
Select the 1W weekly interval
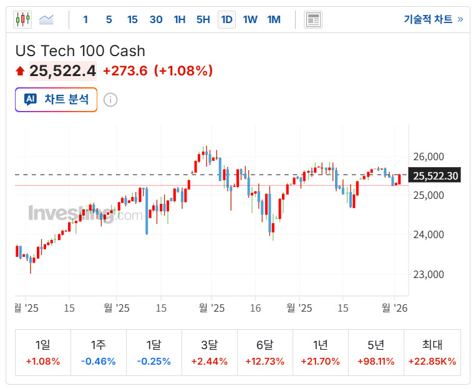coord(250,19)
